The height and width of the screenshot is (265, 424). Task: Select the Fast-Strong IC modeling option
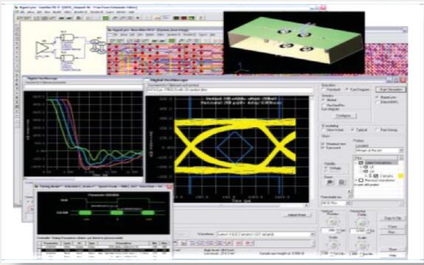[x=377, y=130]
